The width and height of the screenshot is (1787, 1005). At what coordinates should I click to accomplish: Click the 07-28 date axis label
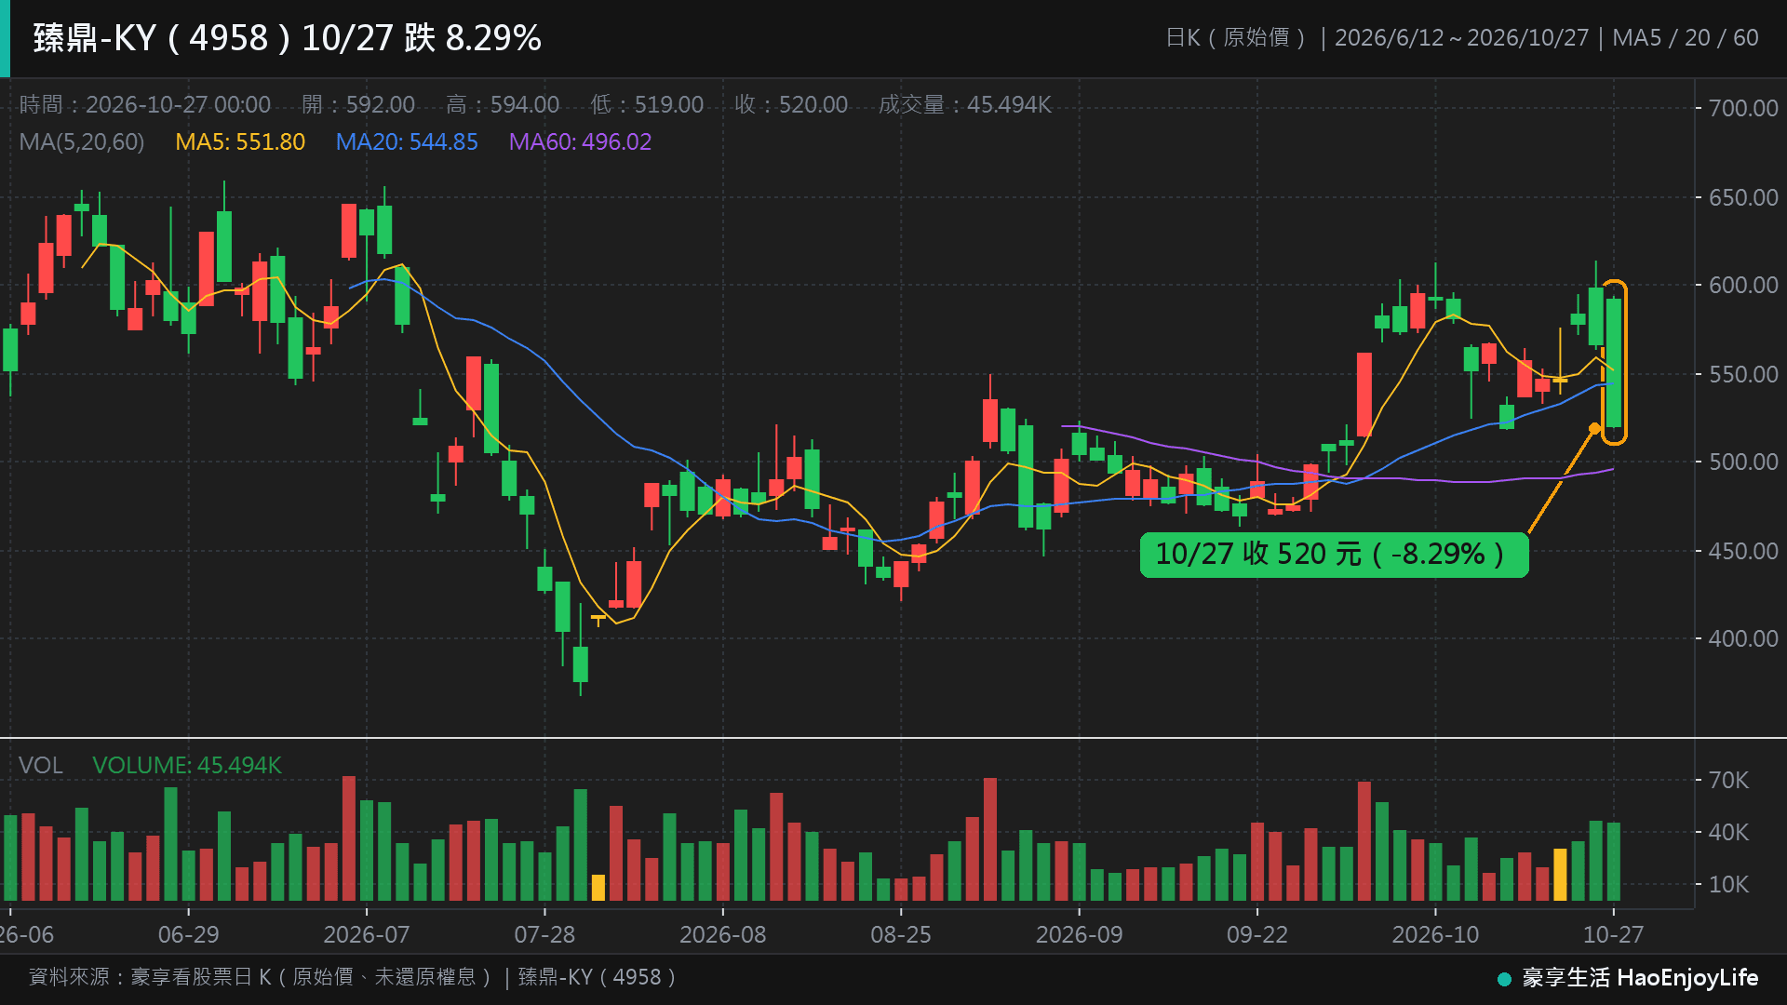click(x=544, y=934)
